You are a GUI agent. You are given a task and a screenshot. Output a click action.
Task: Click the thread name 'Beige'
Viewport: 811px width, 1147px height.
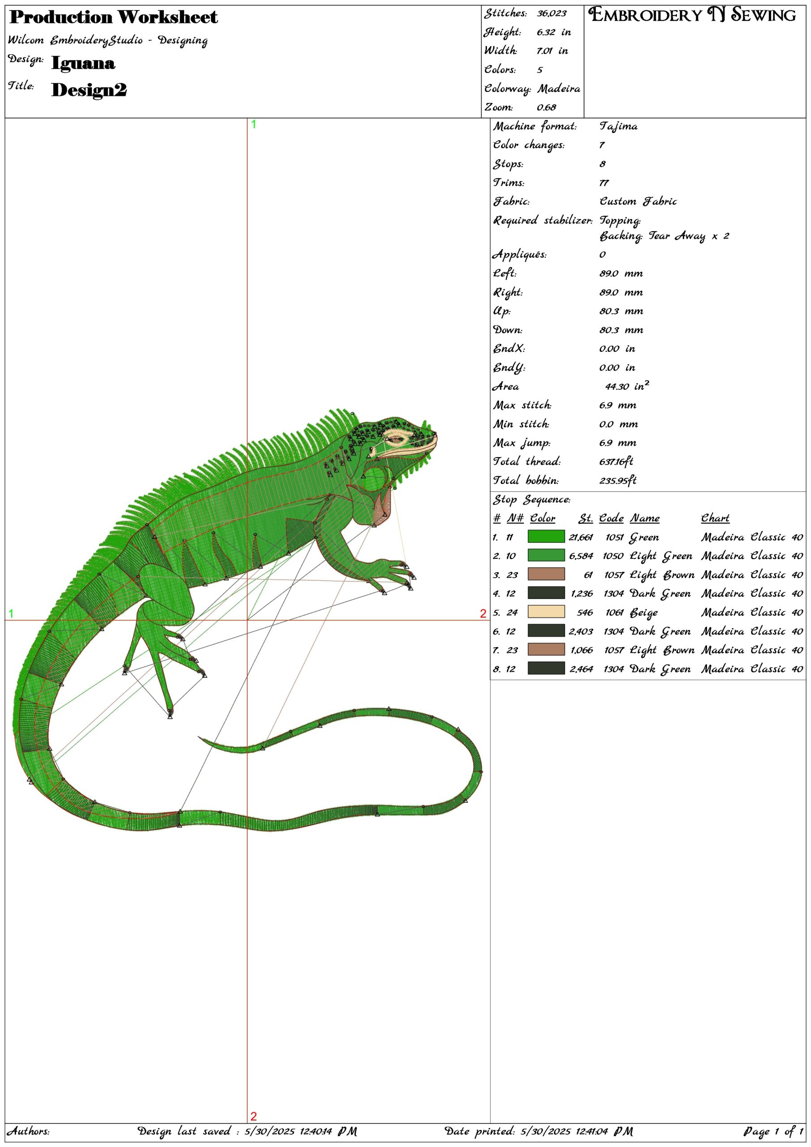coord(643,613)
